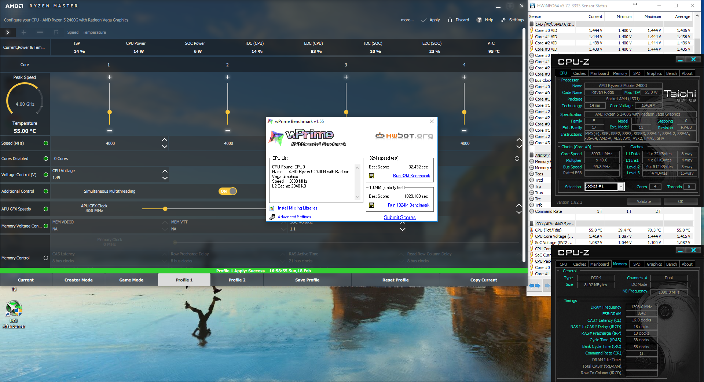704x382 pixels.
Task: Open MSI Afterburner desktop shortcut
Action: [14, 314]
